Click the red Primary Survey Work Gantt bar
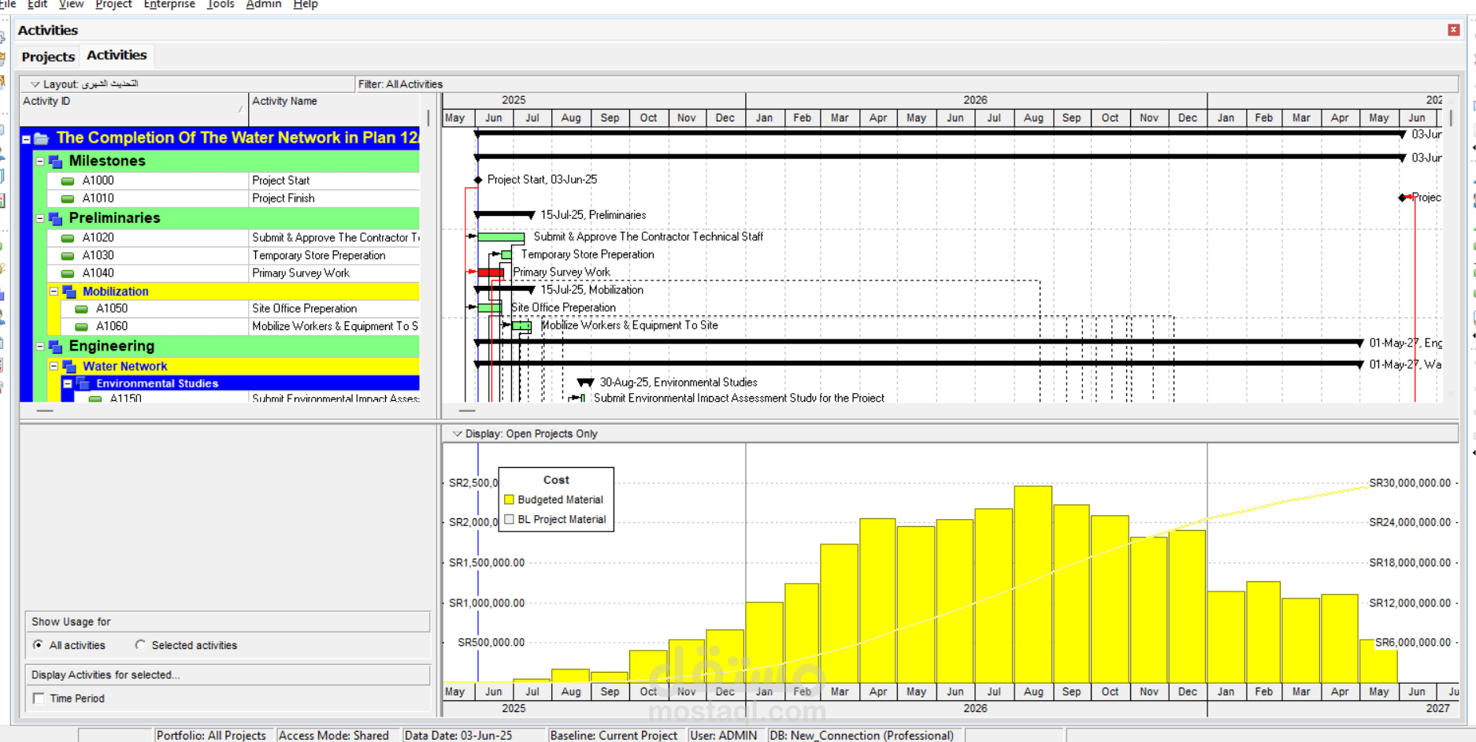Screen dimensions: 1476x742 [x=491, y=273]
